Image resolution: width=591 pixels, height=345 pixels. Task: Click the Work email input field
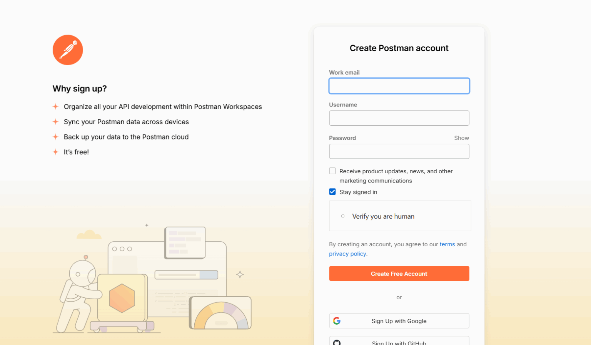point(399,86)
